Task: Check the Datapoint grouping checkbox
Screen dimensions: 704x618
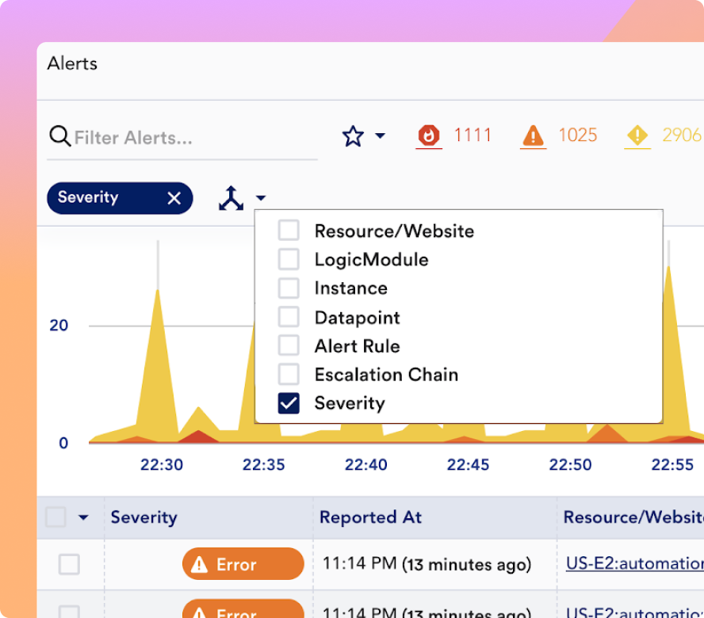Action: [x=289, y=317]
